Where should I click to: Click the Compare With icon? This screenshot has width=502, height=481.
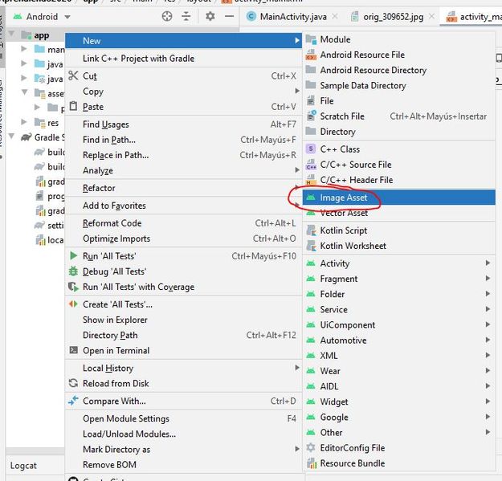(73, 401)
